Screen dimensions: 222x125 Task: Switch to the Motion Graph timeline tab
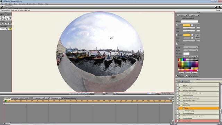(24, 99)
